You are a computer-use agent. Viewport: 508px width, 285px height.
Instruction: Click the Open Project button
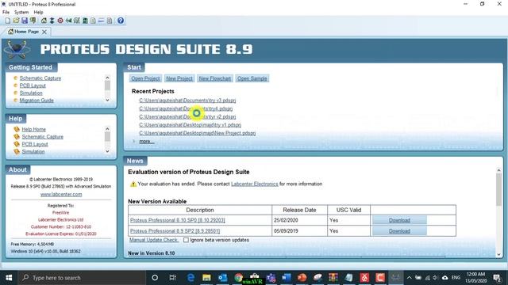click(145, 78)
